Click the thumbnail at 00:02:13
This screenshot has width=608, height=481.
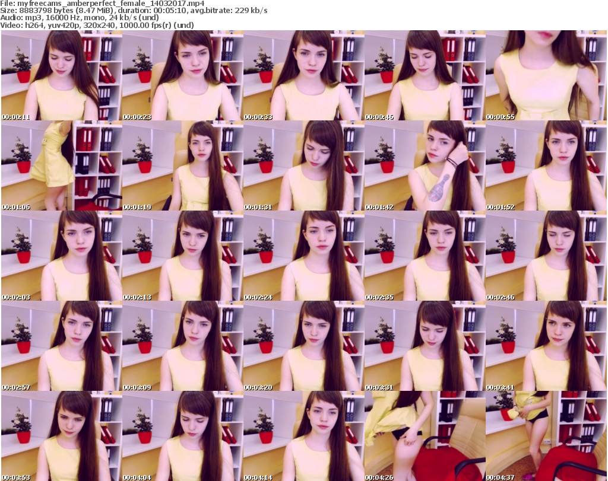click(183, 256)
